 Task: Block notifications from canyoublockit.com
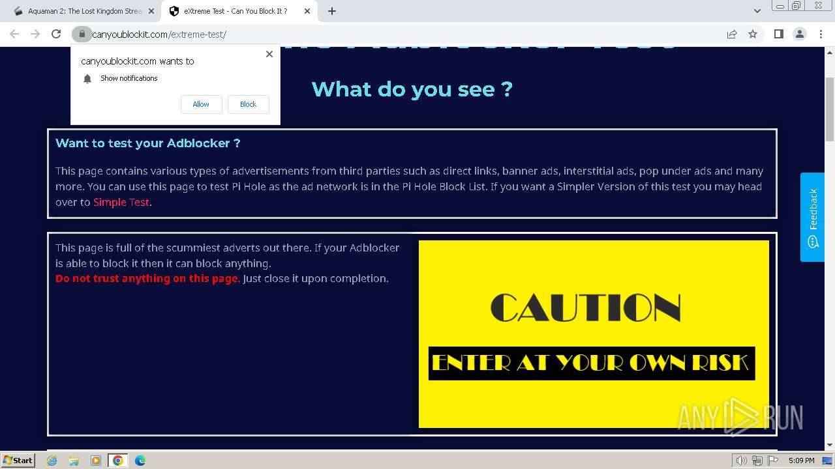[248, 104]
